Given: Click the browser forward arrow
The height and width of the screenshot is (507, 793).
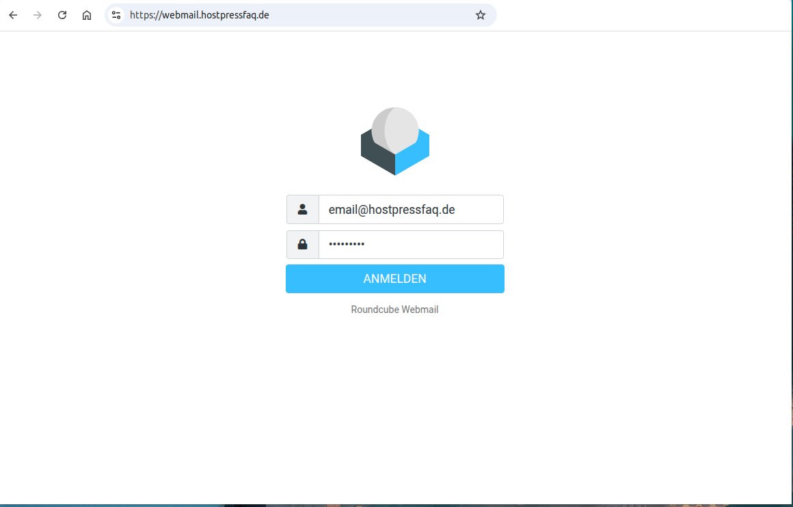Looking at the screenshot, I should tap(38, 15).
